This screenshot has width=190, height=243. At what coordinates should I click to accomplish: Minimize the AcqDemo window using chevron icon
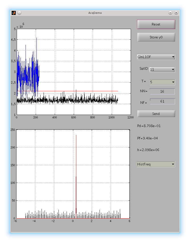170,13
